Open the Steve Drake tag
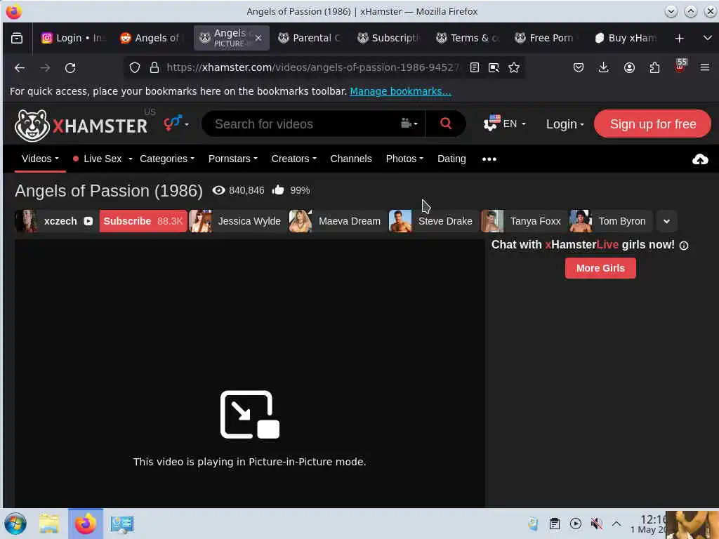719x539 pixels. (x=432, y=221)
